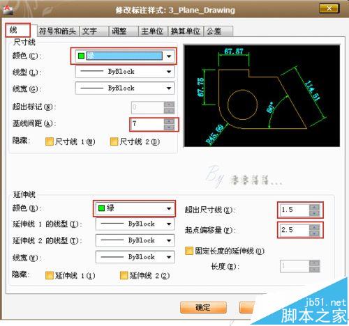Toggle hide 尺寸线 1(M) checkbox
The height and width of the screenshot is (326, 349).
click(x=50, y=141)
